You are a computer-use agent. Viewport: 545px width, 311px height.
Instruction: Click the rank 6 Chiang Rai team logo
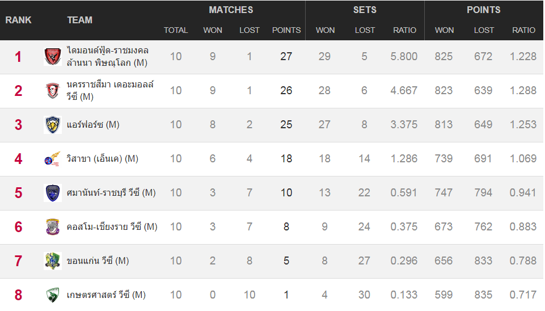coord(53,227)
